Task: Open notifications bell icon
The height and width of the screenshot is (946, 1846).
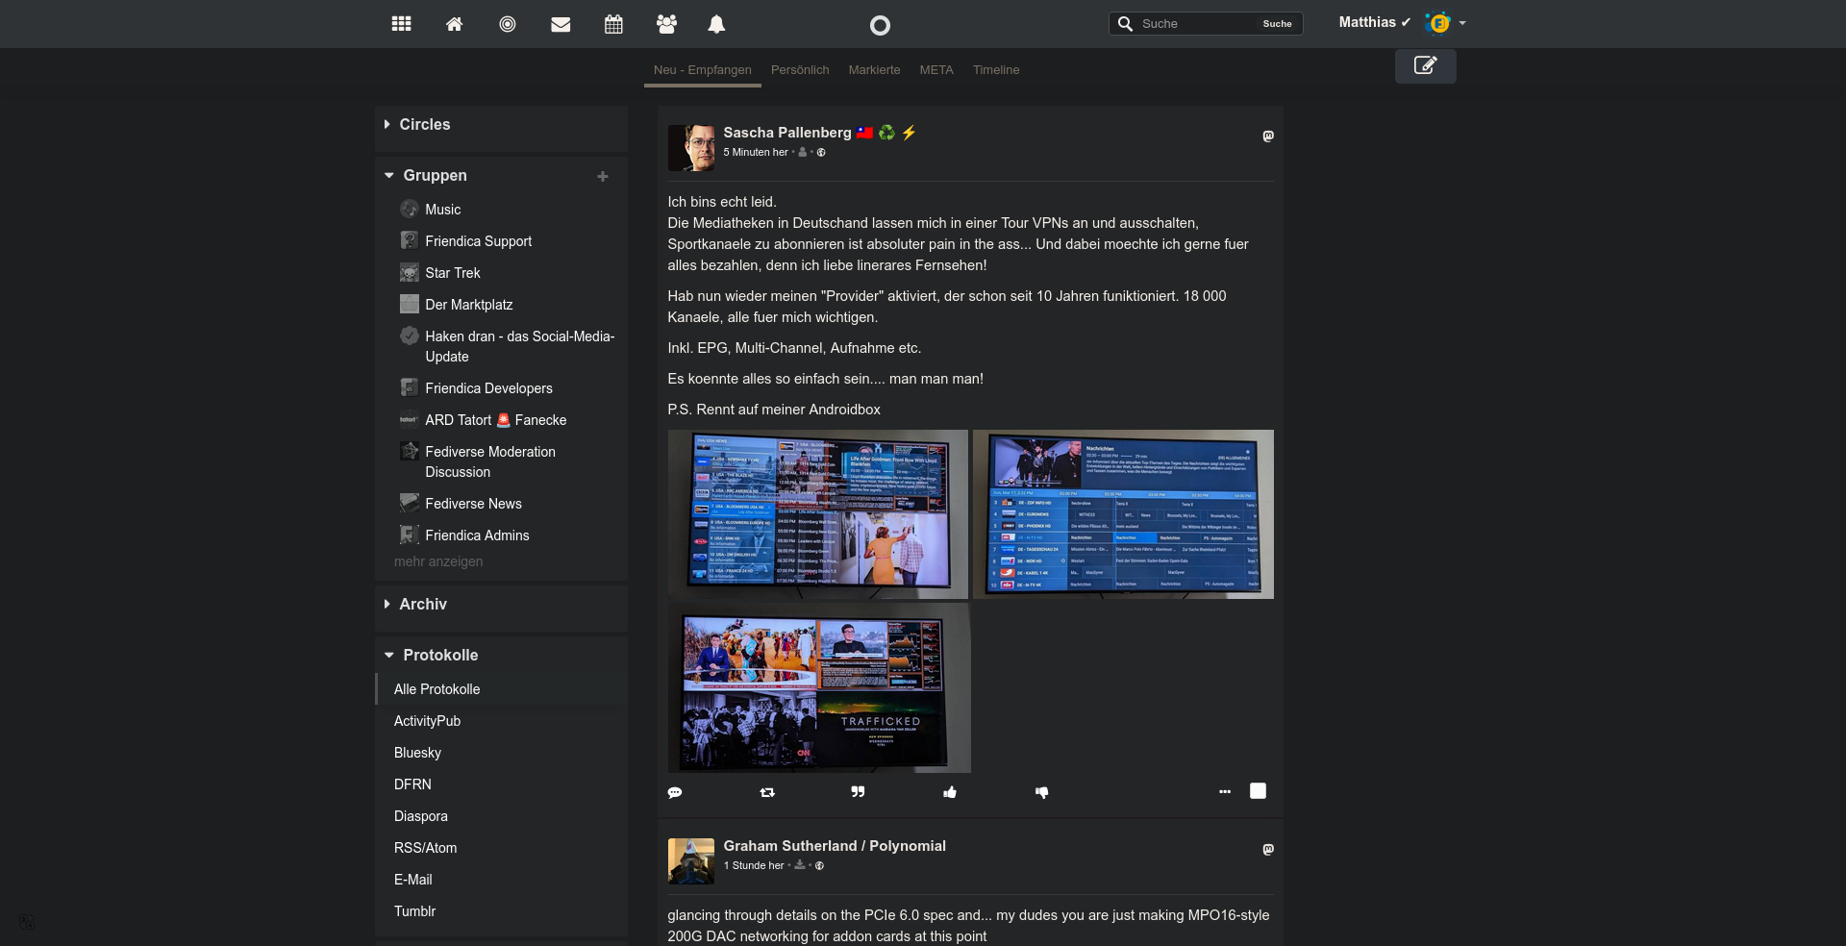Action: coord(716,24)
